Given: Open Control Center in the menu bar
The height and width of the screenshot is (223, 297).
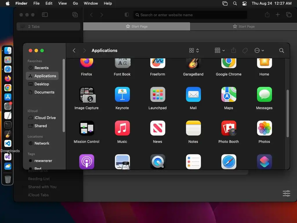Looking at the screenshot, I should tap(245, 3).
